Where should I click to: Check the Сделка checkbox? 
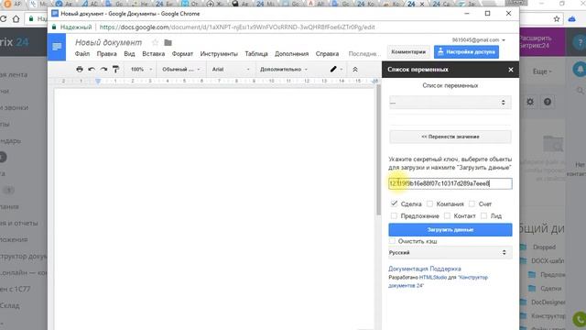tap(394, 203)
